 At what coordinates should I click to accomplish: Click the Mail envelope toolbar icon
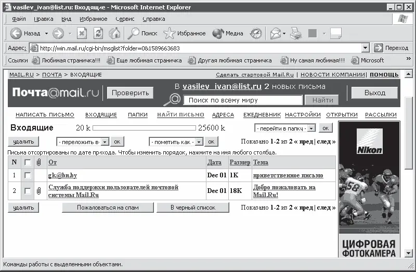pyautogui.click(x=276, y=34)
